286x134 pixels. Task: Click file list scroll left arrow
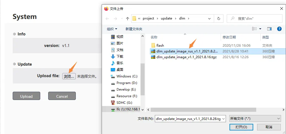(148, 110)
